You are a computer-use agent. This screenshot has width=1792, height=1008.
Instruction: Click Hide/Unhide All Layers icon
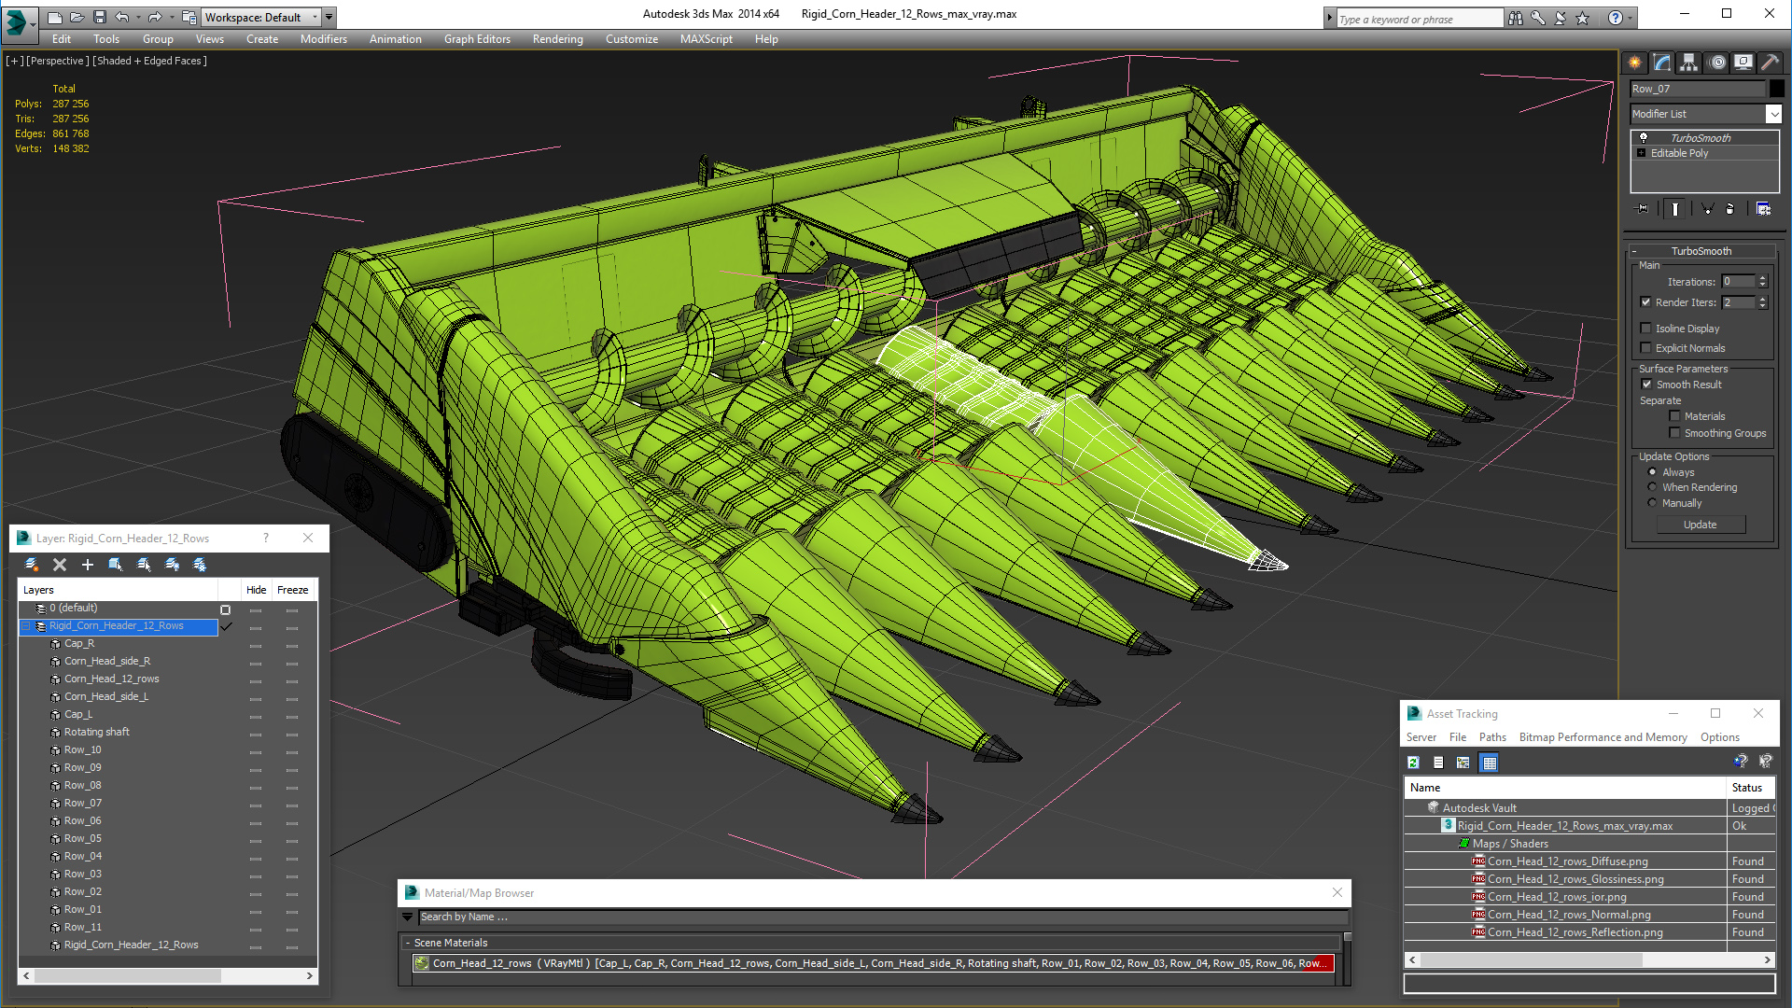[172, 565]
